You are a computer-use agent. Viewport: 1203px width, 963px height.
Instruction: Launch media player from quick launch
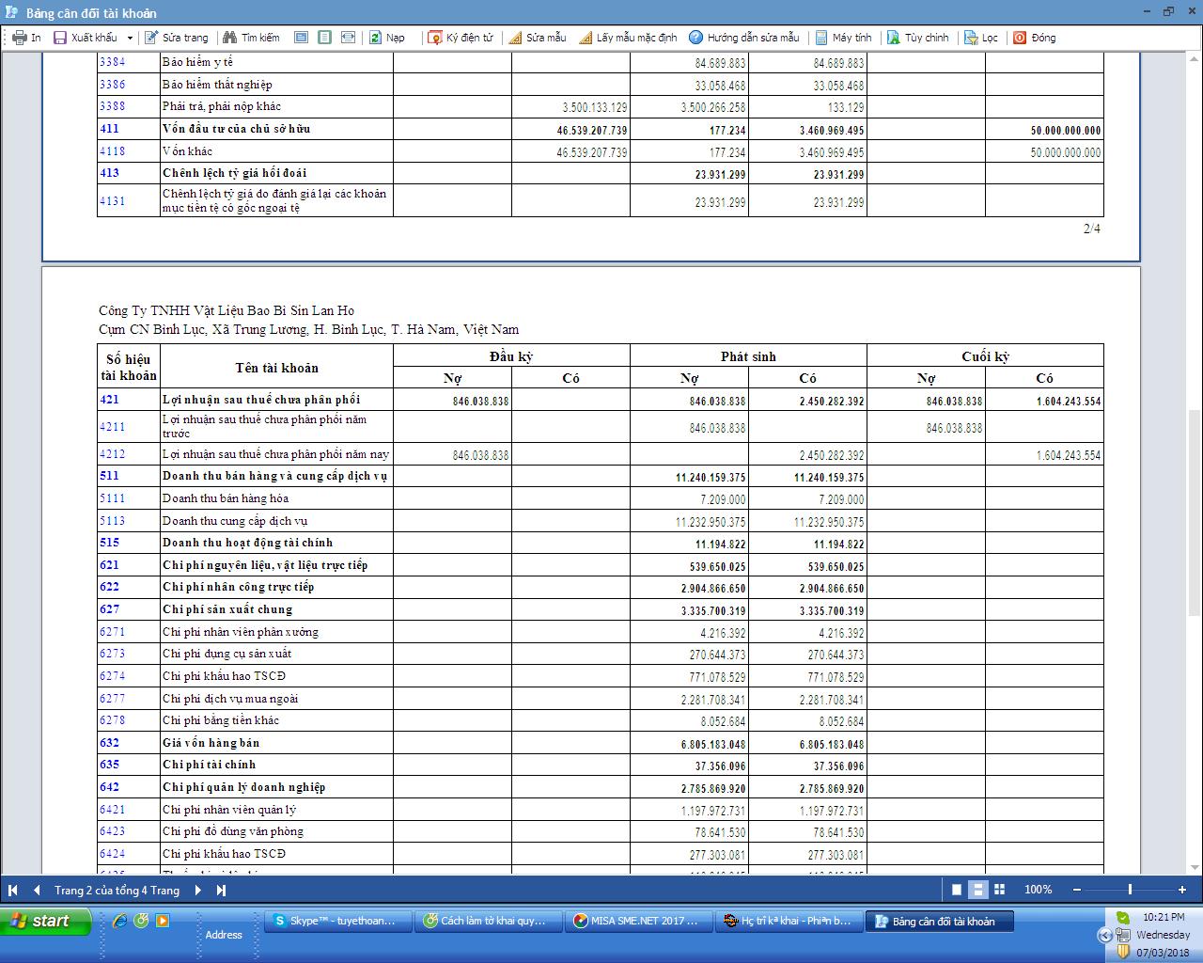(163, 922)
